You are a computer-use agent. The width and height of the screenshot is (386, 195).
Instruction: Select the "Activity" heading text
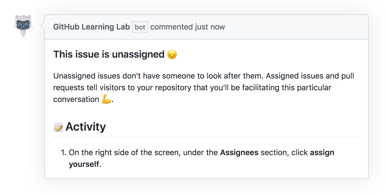[85, 127]
